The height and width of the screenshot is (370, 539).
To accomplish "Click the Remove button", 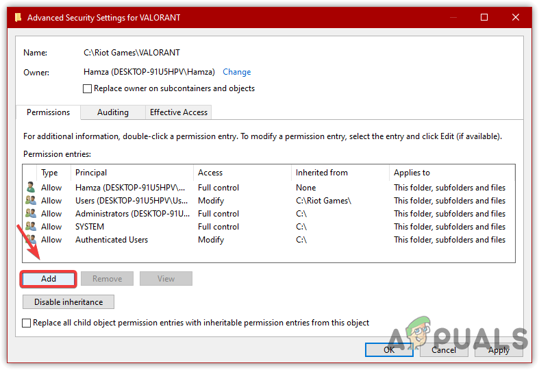I will point(107,279).
